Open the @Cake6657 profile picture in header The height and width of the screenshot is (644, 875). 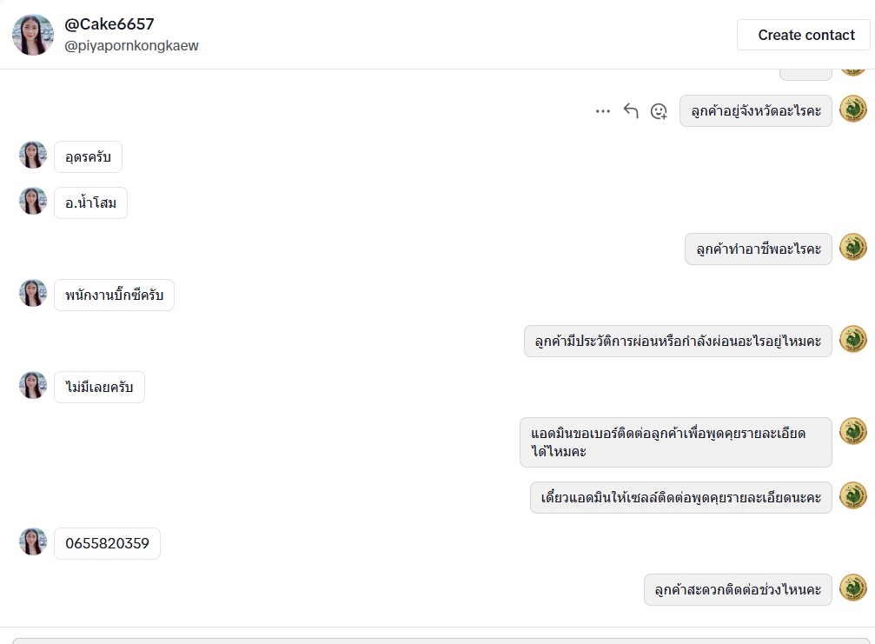click(x=33, y=35)
